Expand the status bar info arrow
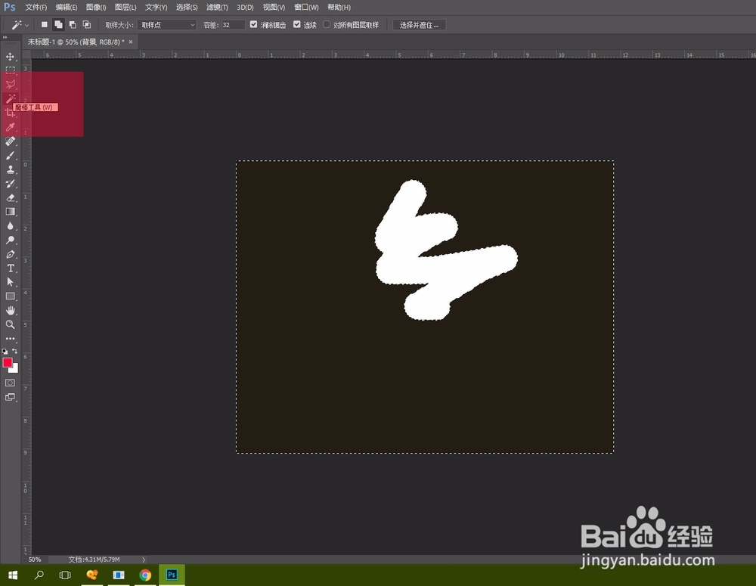The width and height of the screenshot is (756, 586). pos(144,560)
